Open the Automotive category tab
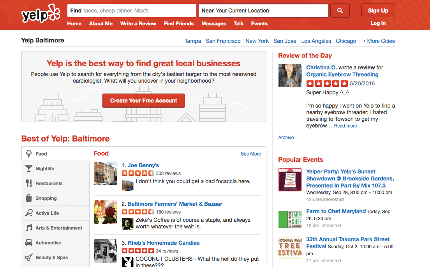Screen dimensions: 430x267 [55, 242]
